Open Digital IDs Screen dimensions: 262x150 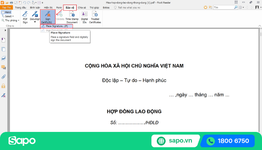(84, 17)
